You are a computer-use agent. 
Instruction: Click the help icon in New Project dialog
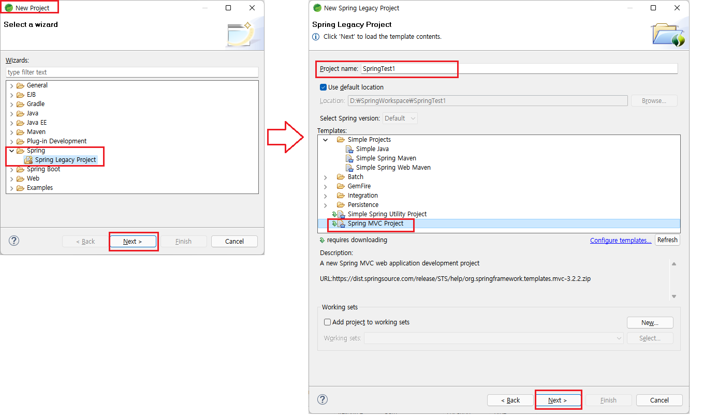pos(14,241)
